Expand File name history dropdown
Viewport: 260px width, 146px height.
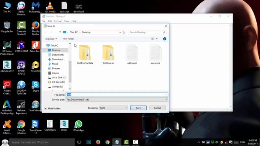click(x=166, y=94)
